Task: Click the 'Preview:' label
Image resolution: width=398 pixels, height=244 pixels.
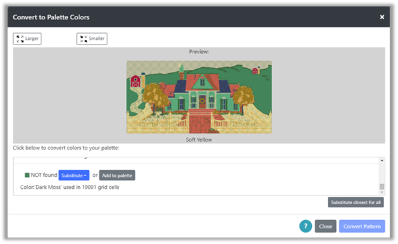Action: [x=199, y=52]
